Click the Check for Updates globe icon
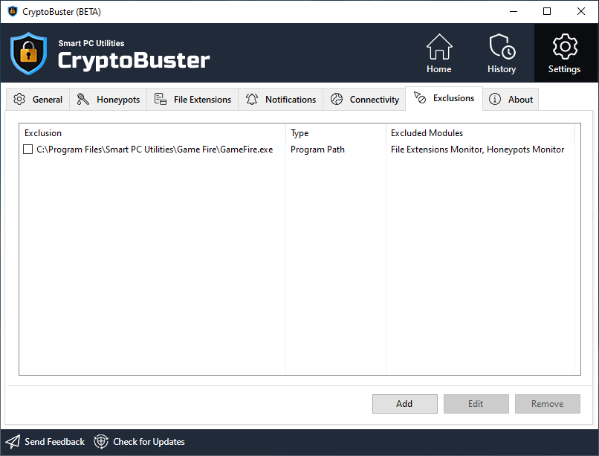The image size is (599, 456). [x=101, y=441]
